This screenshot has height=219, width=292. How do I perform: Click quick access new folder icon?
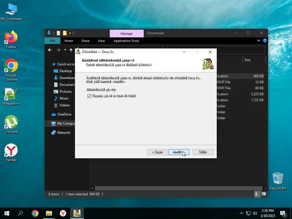click(x=65, y=33)
